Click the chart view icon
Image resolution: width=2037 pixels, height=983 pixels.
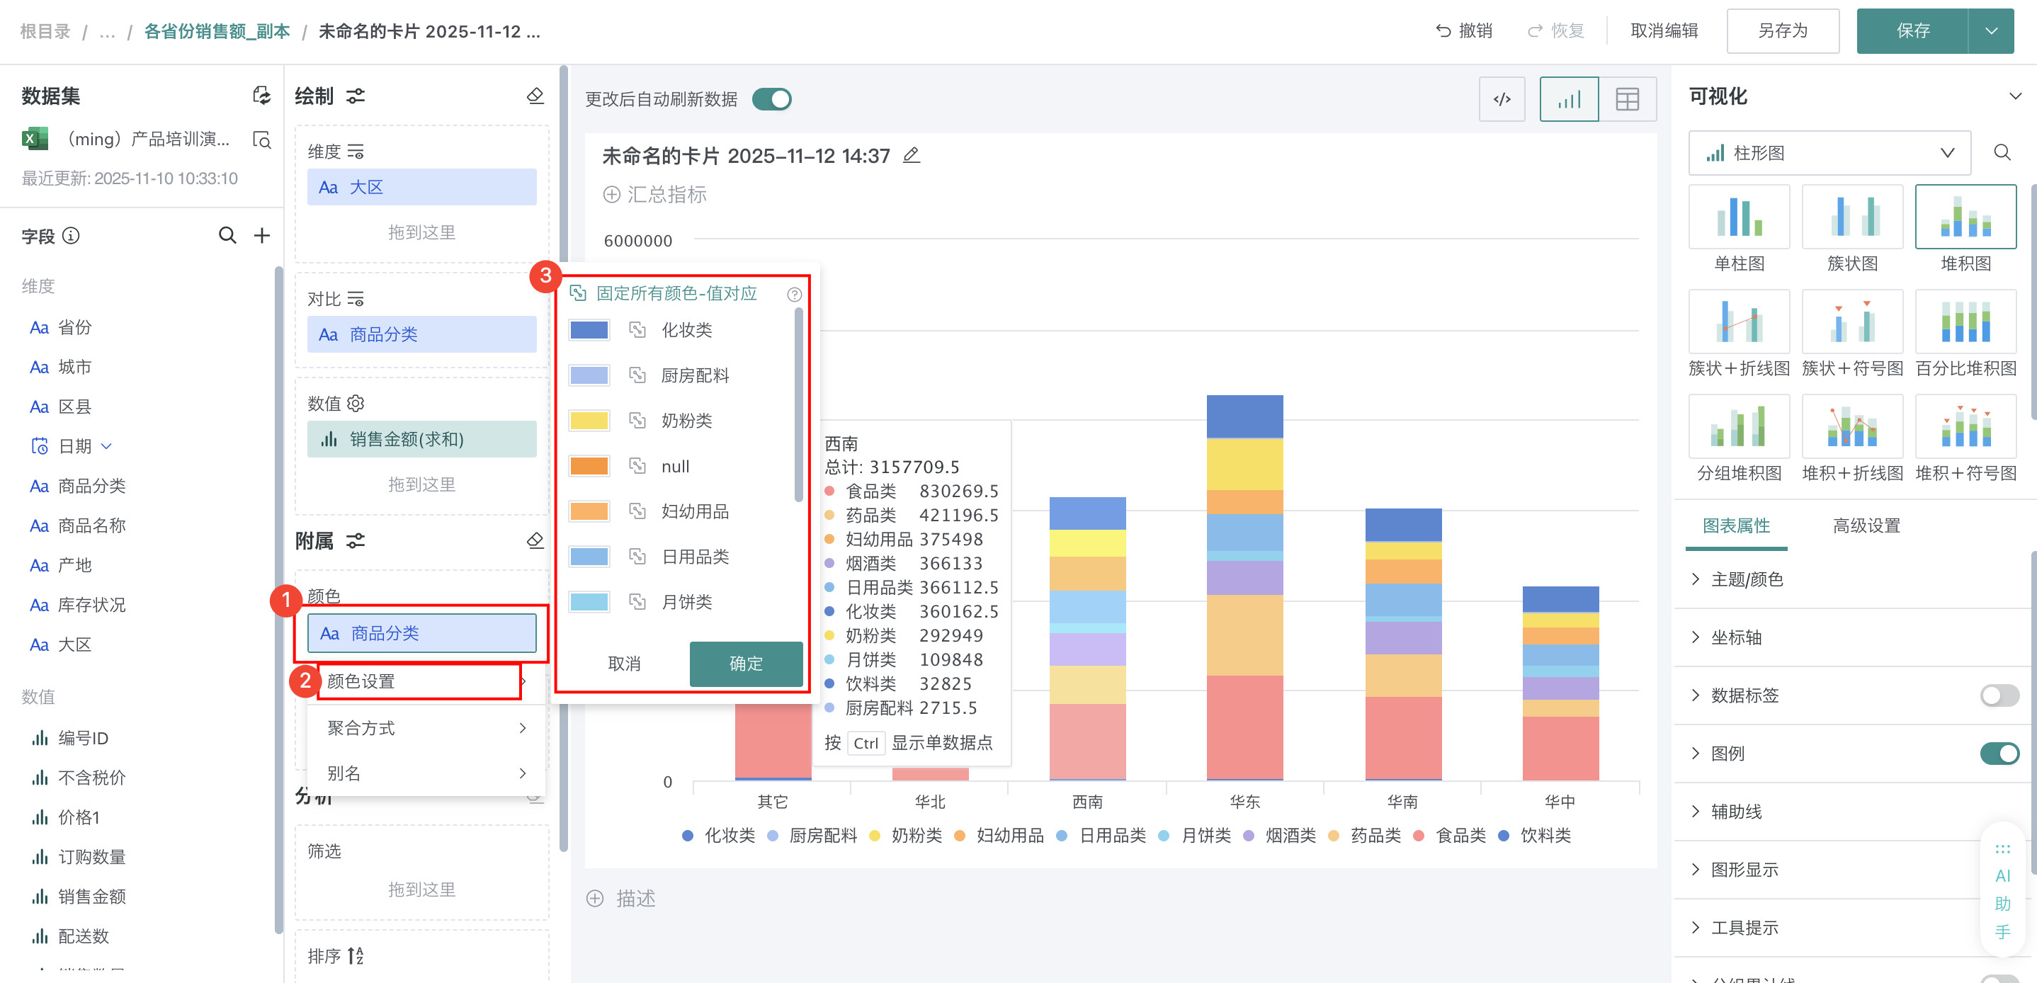[x=1568, y=99]
